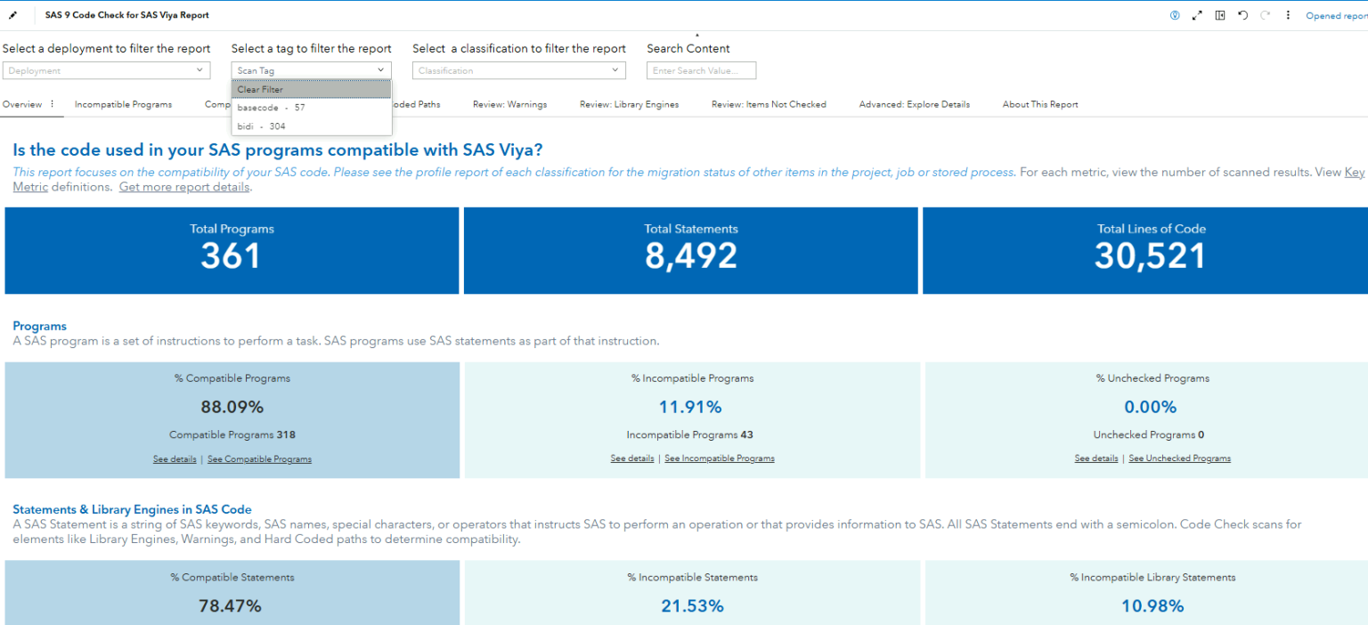This screenshot has width=1368, height=625.
Task: Open the Classification filter dropdown
Action: click(x=518, y=69)
